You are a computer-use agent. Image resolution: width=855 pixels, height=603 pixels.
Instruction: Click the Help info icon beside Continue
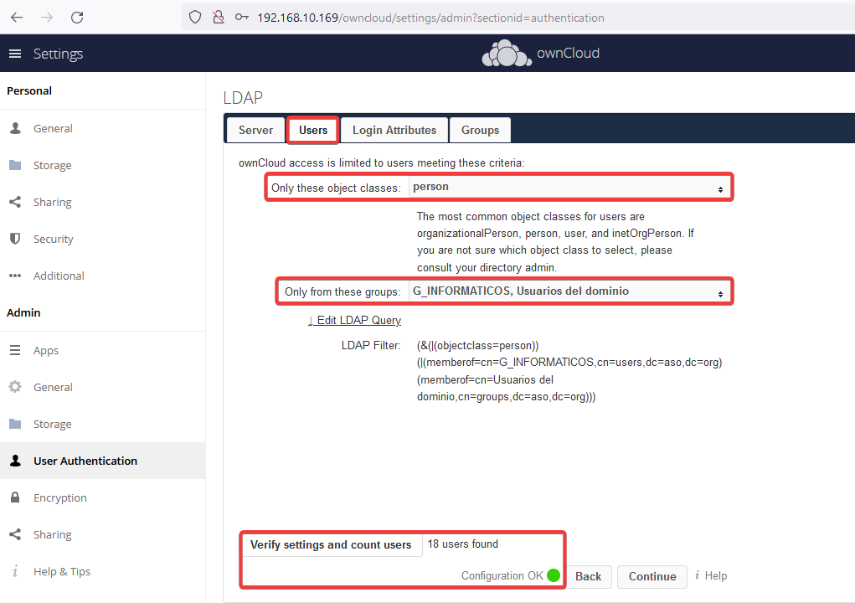point(698,576)
